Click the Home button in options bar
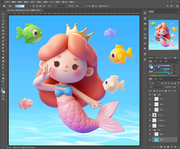The height and width of the screenshot is (149, 180). click(4, 6)
